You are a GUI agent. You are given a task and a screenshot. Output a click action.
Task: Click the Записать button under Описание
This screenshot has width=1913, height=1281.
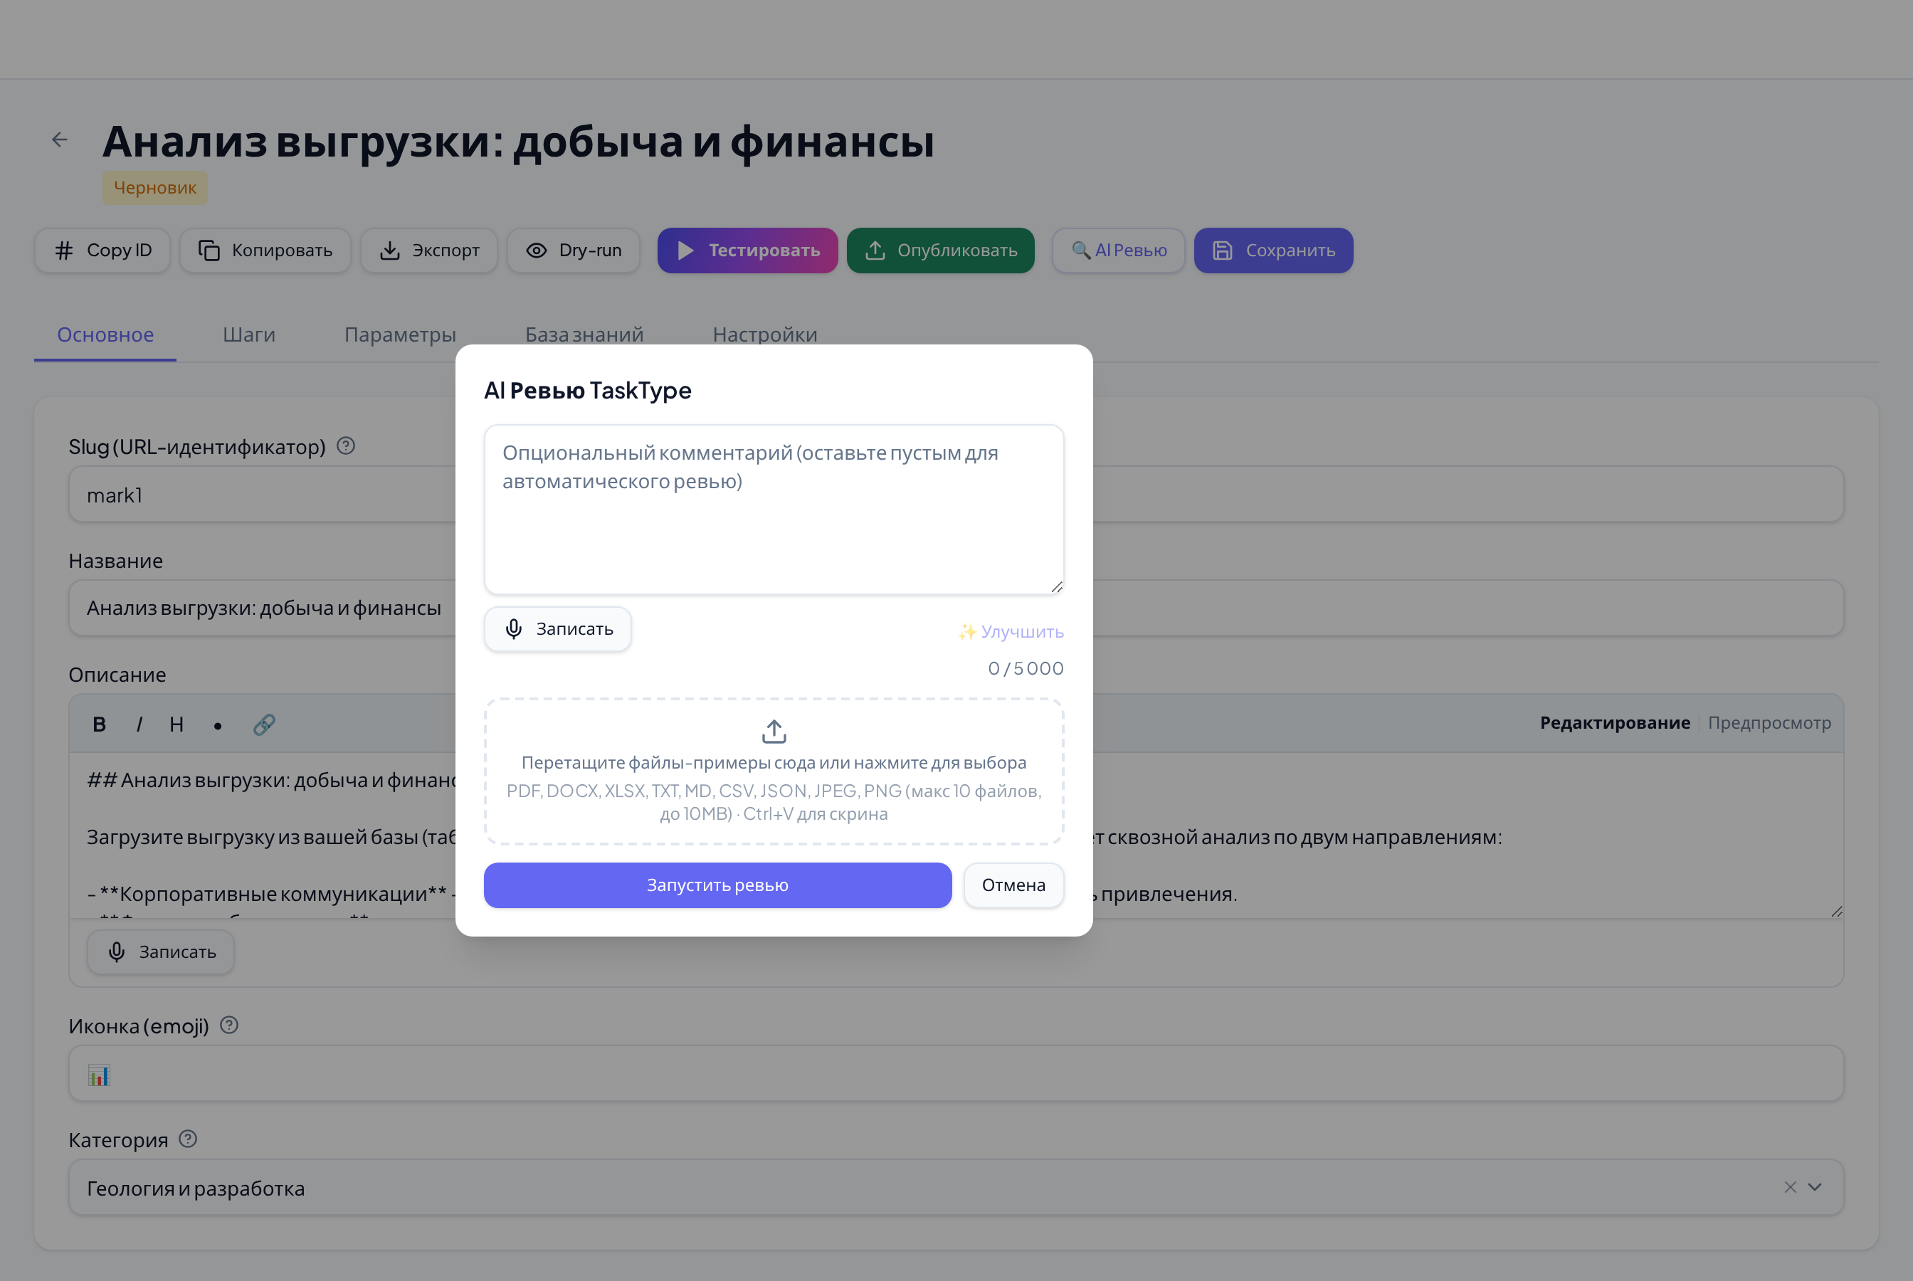(x=161, y=951)
